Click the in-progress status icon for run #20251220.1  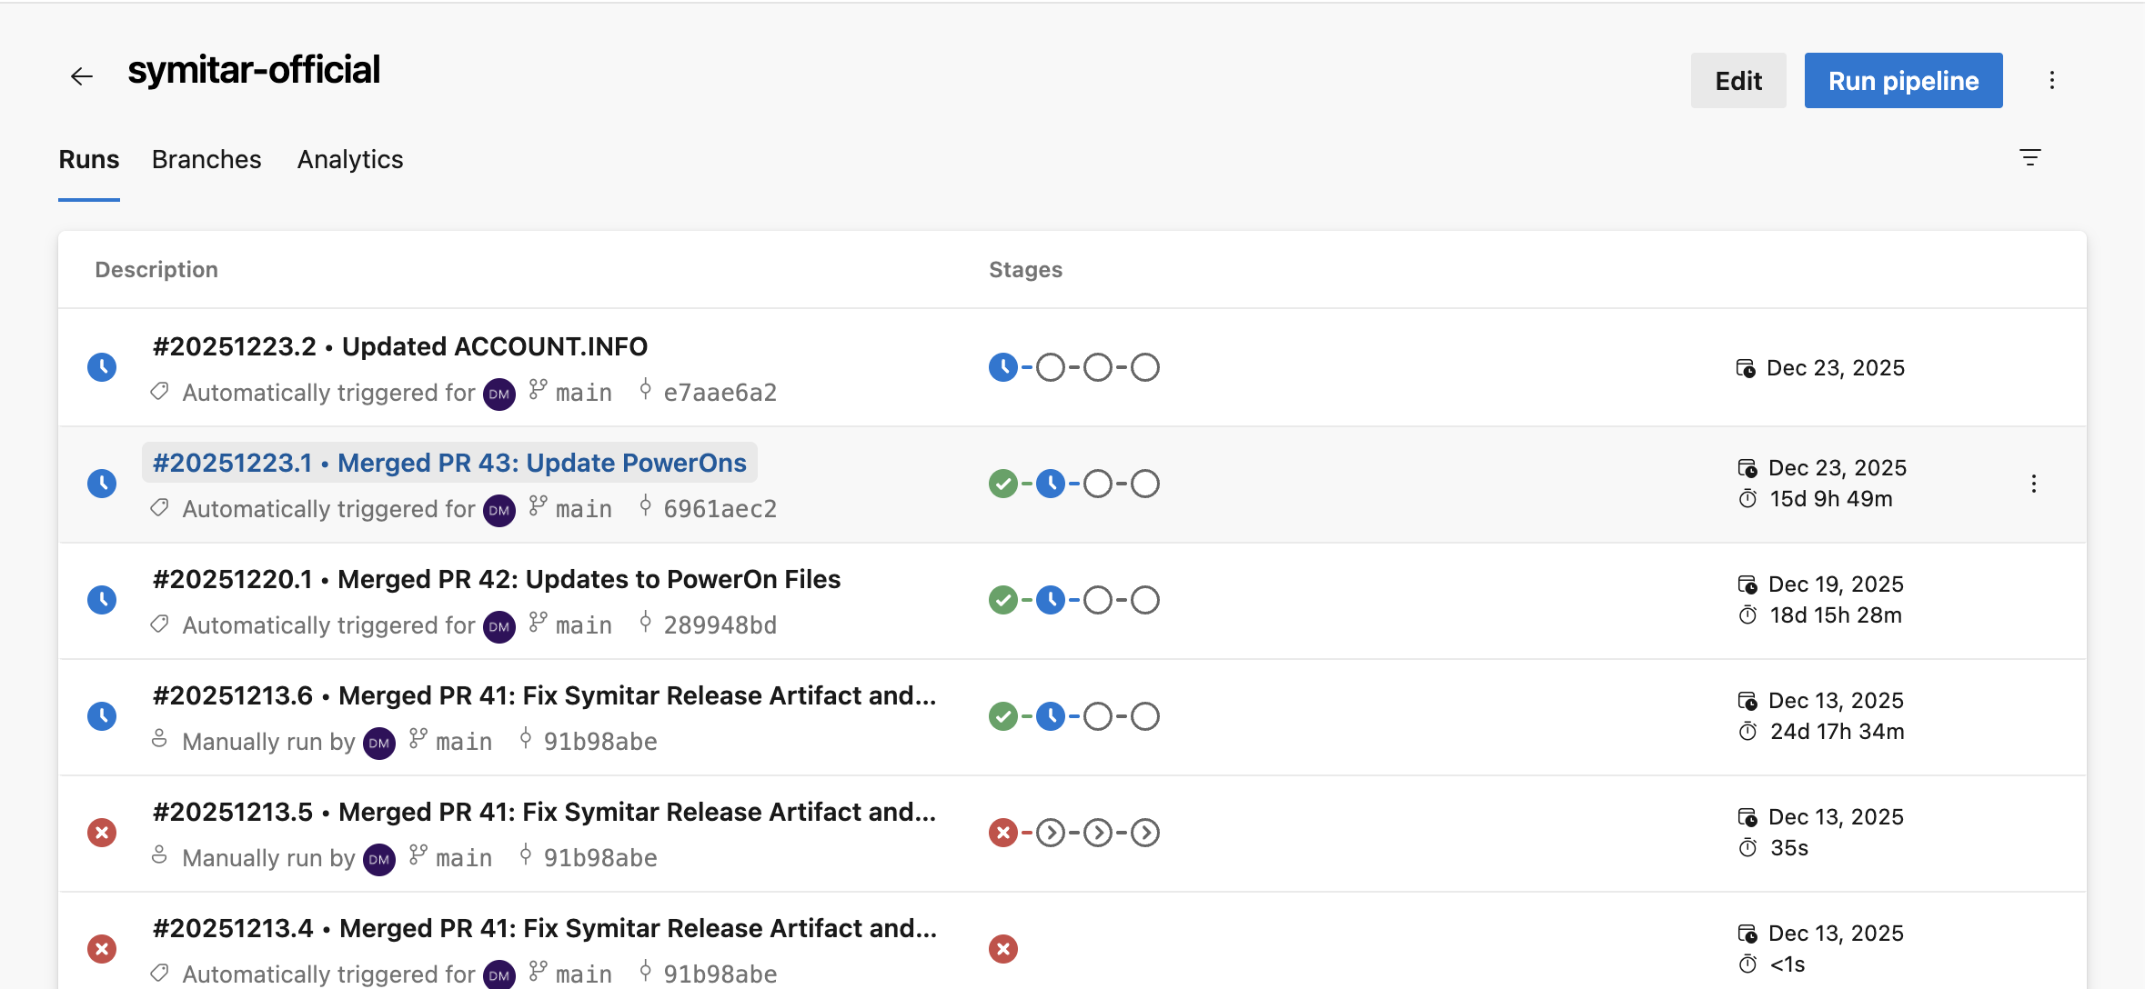102,600
